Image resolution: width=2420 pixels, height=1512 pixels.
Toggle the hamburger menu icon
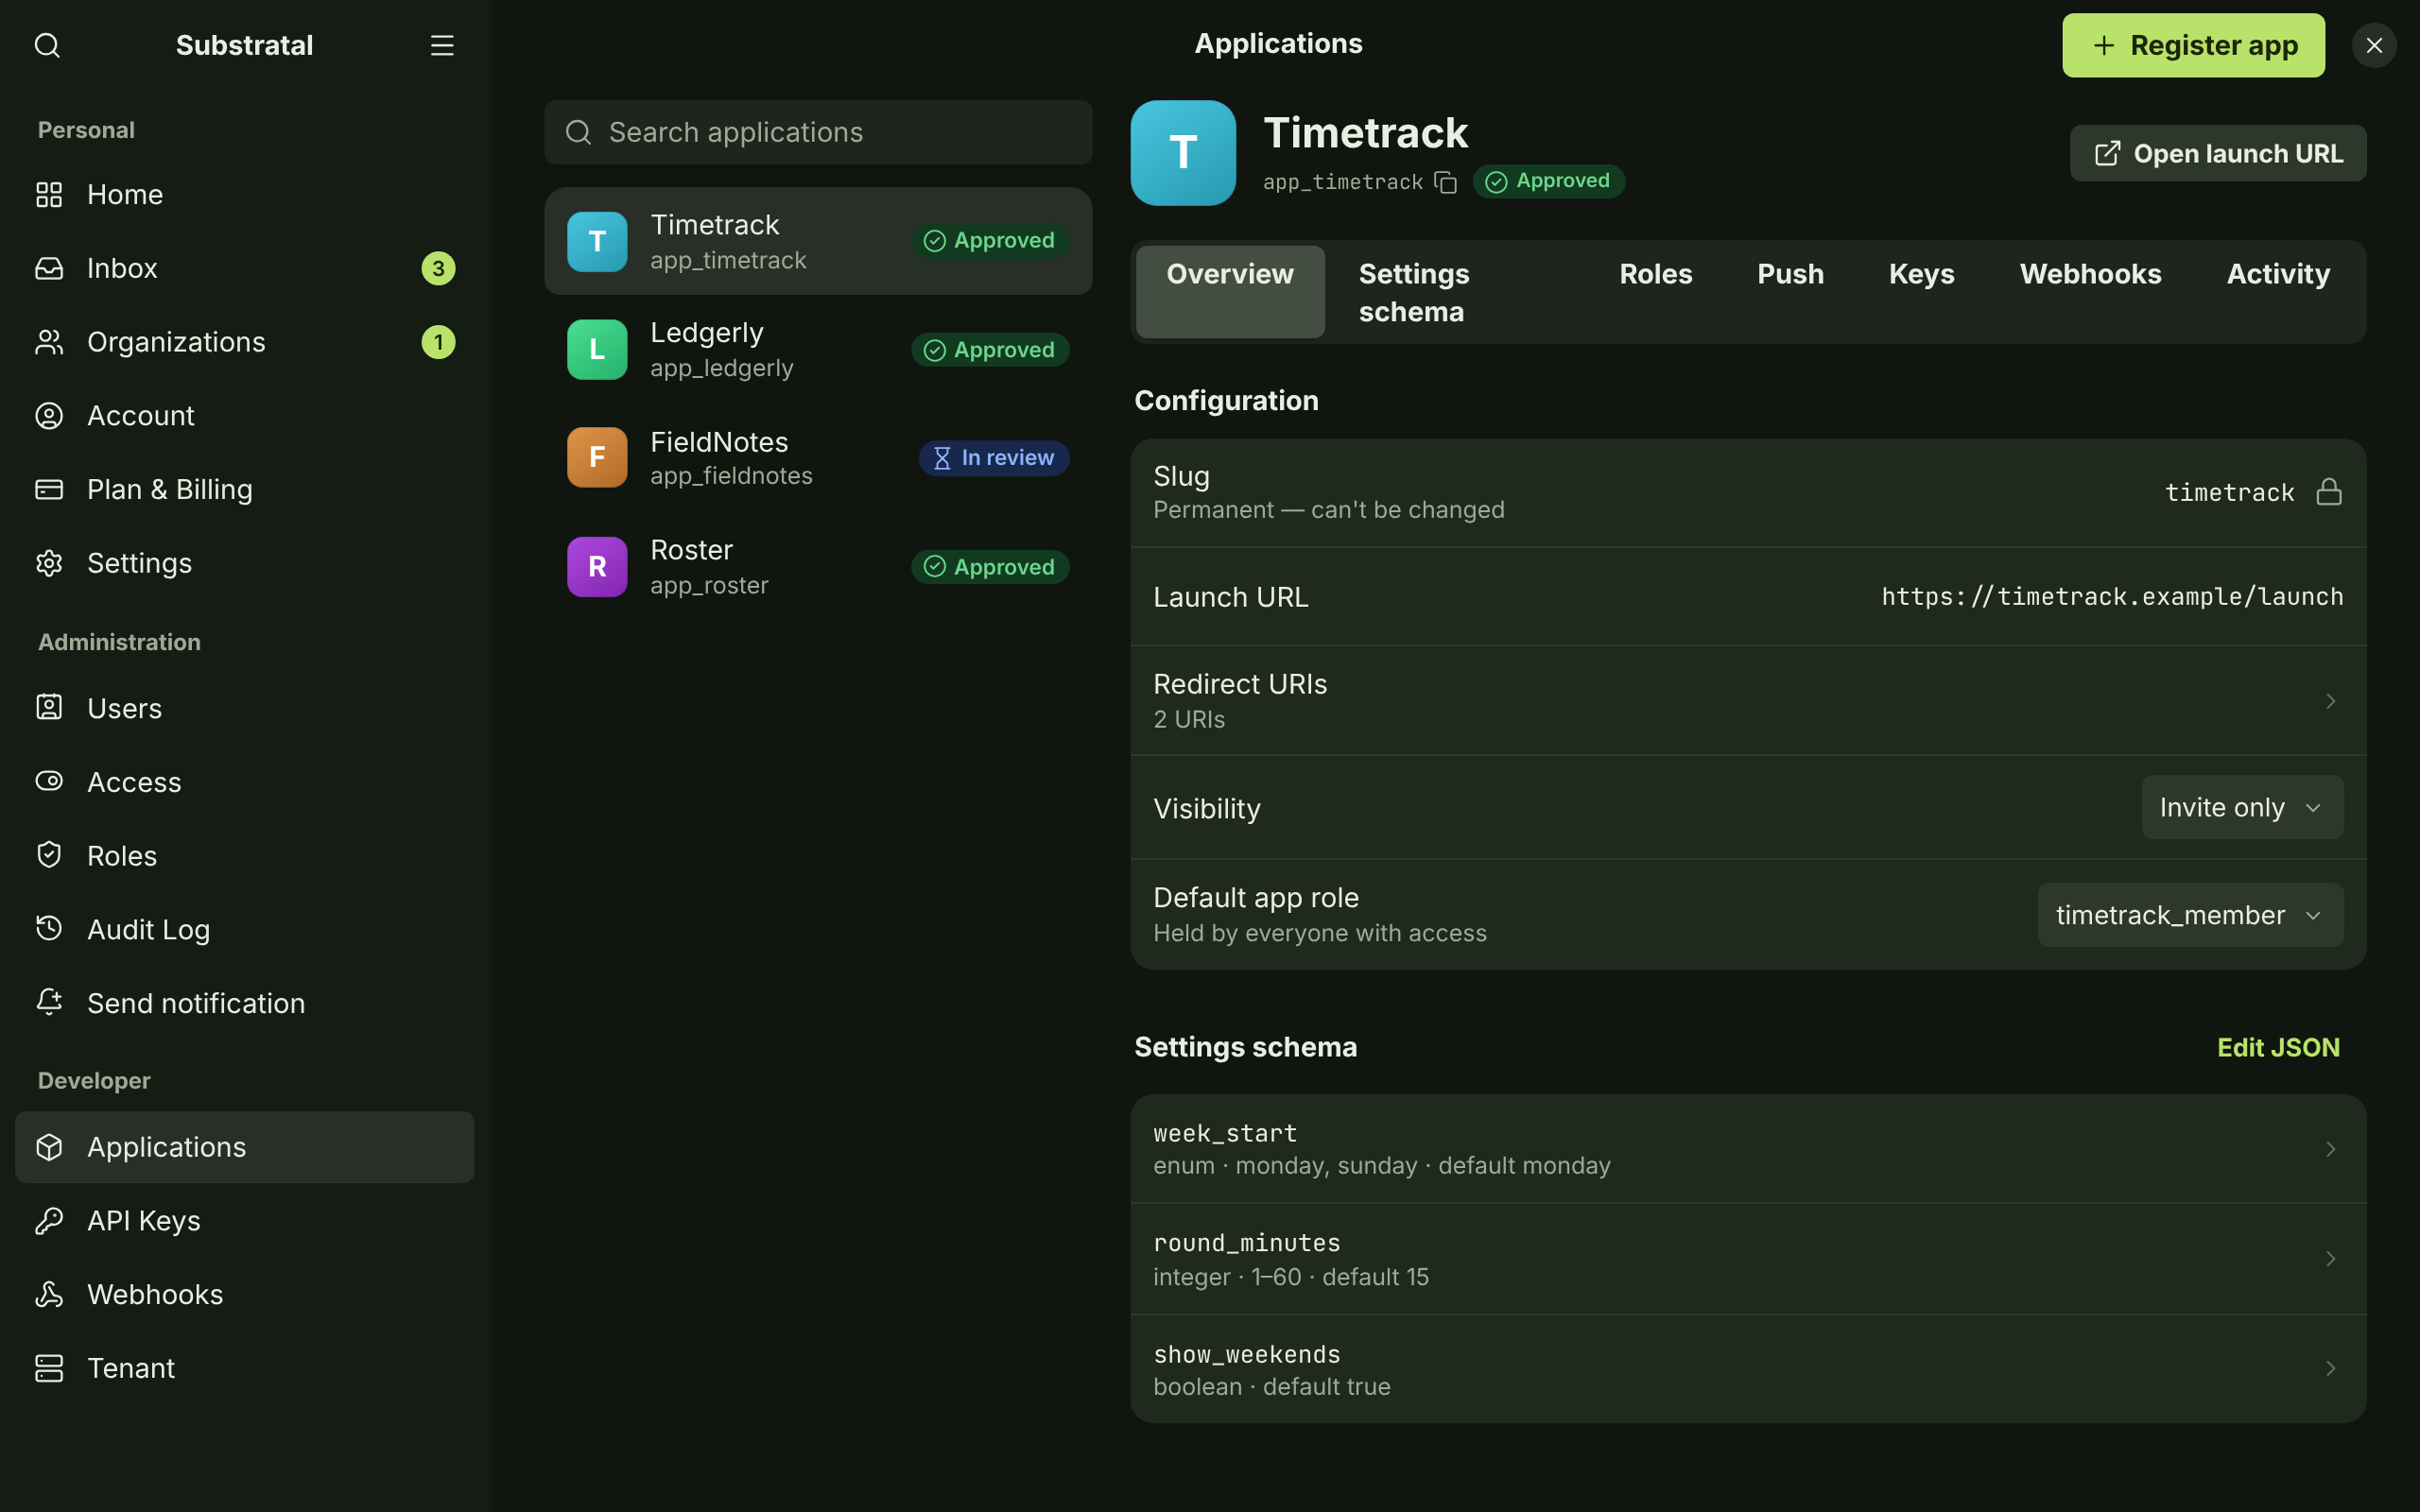pos(442,45)
